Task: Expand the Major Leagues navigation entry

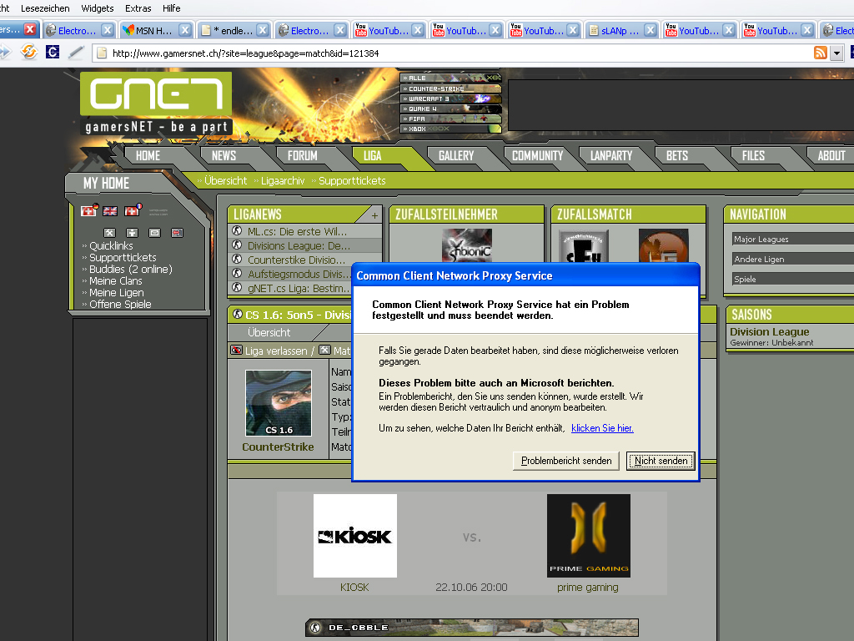Action: [x=793, y=239]
